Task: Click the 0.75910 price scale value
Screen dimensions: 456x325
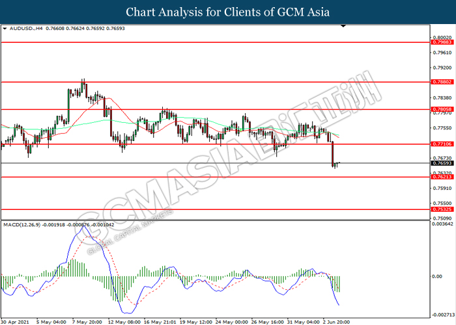Action: click(x=442, y=188)
